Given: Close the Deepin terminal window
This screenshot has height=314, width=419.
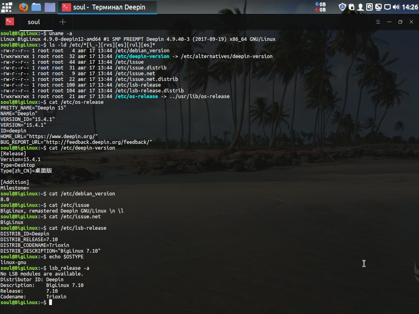Looking at the screenshot, I should coord(411,22).
